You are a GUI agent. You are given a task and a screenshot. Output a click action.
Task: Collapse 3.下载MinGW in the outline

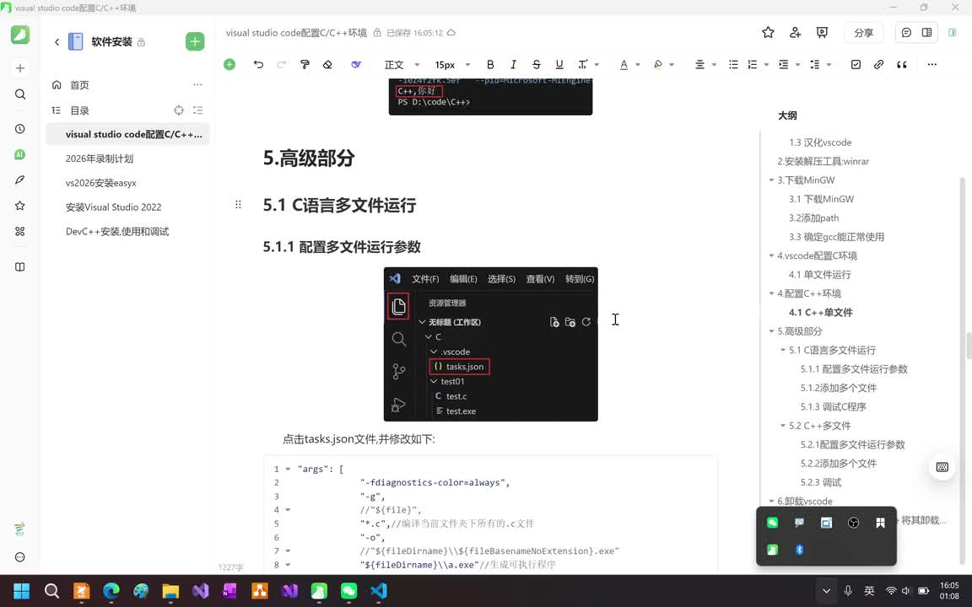click(x=771, y=180)
